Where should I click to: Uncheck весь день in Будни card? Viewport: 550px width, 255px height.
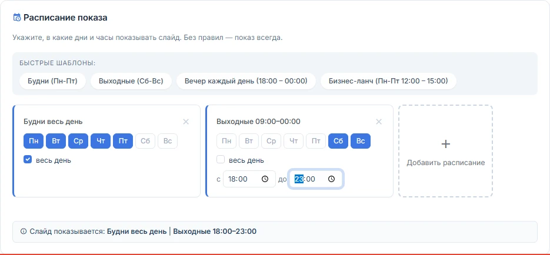pyautogui.click(x=28, y=160)
